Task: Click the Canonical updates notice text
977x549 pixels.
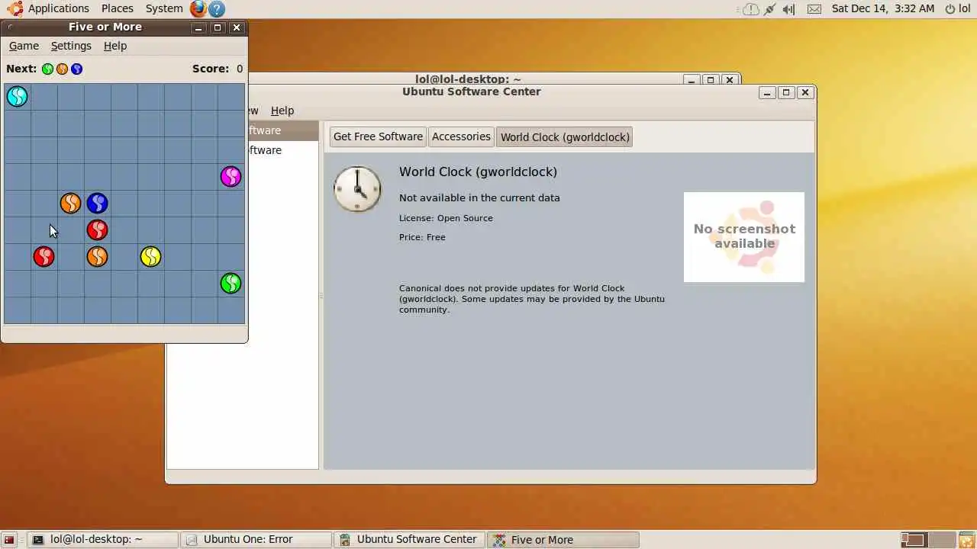Action: point(532,299)
